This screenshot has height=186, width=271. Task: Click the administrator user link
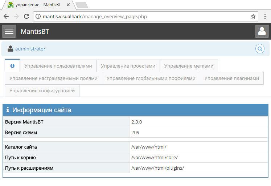[x=30, y=49]
